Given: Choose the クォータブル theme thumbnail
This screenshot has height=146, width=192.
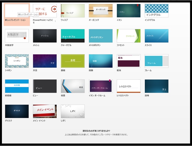Looking at the screenshot, I should tap(73, 36).
